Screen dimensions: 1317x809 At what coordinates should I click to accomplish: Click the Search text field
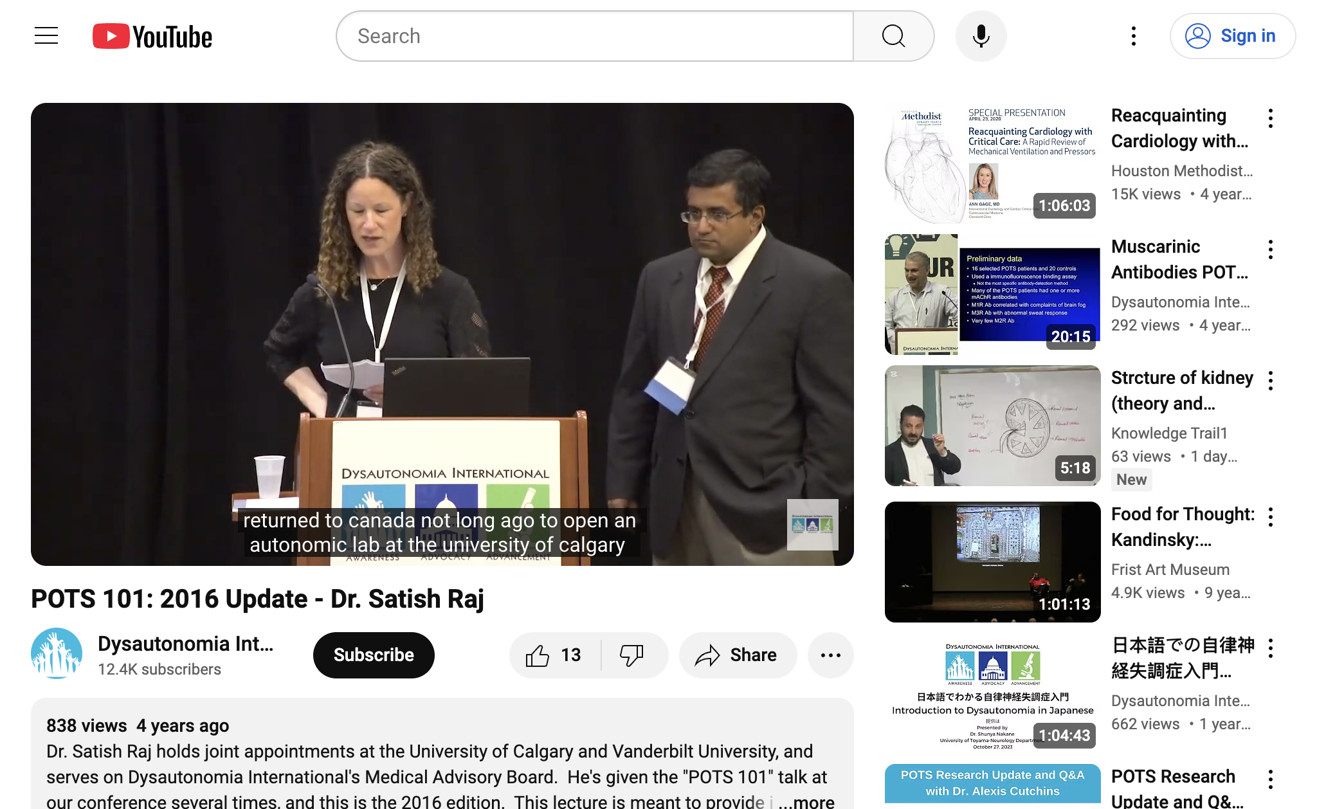[595, 36]
